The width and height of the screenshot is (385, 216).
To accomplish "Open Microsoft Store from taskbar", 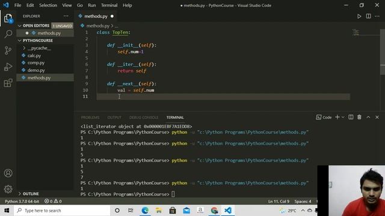I will tap(173, 211).
